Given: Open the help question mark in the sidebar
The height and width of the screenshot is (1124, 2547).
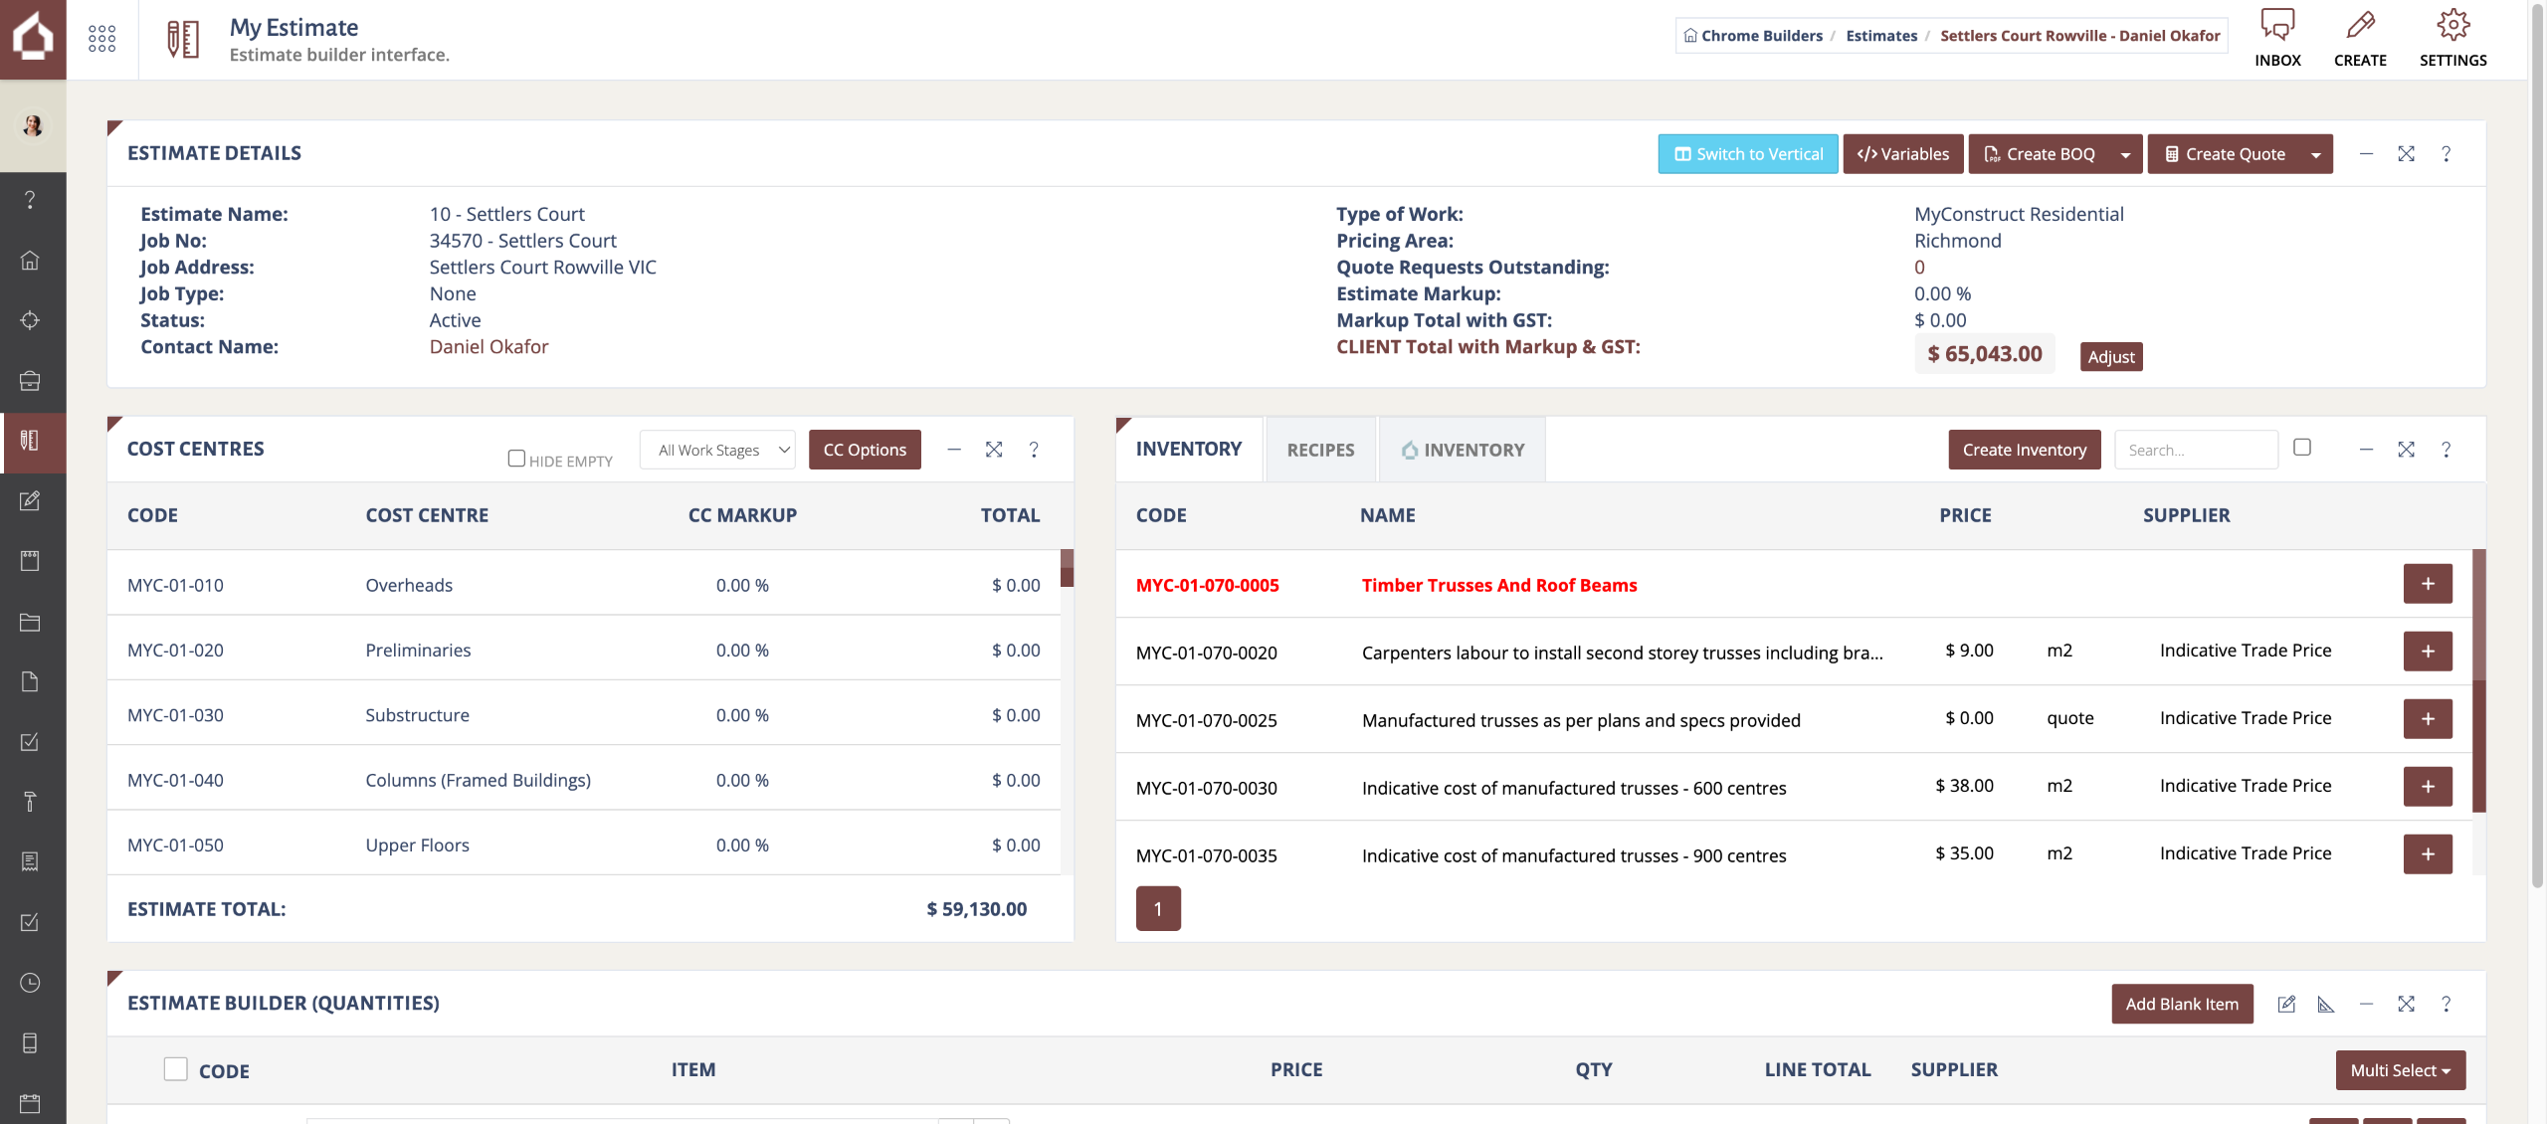Looking at the screenshot, I should tap(30, 200).
